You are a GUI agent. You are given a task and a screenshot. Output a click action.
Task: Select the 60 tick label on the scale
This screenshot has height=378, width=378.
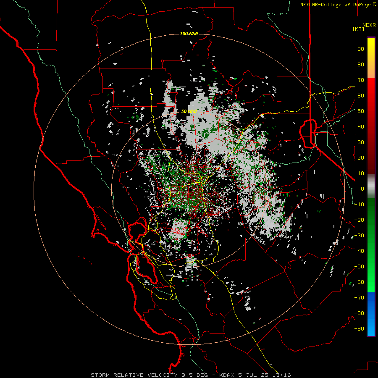click(x=361, y=96)
